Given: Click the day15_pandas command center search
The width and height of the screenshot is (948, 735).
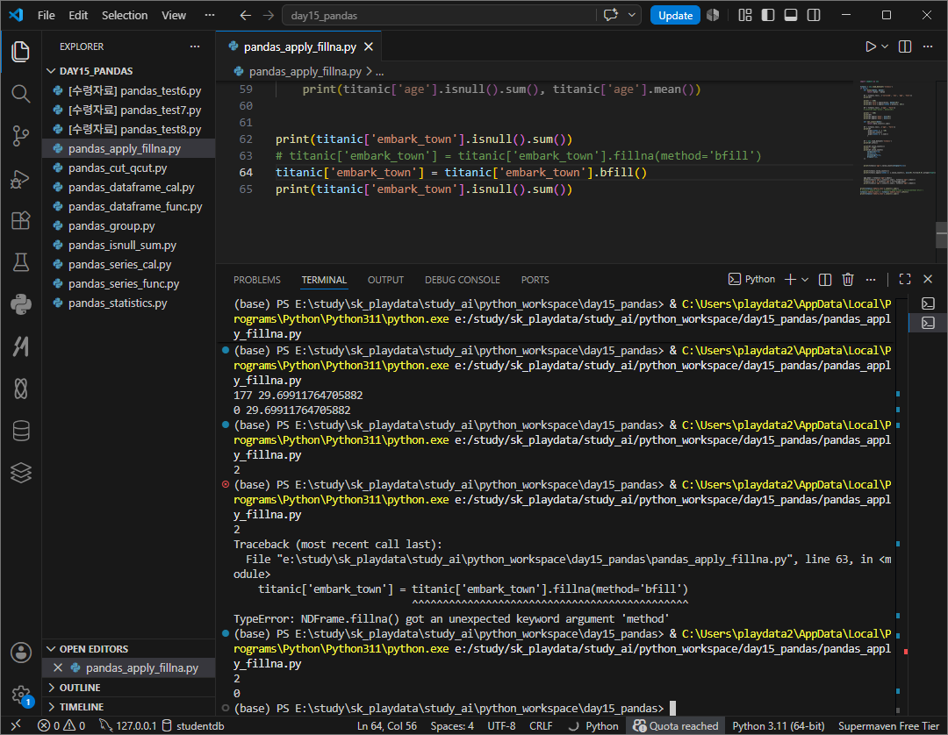Looking at the screenshot, I should [x=439, y=15].
